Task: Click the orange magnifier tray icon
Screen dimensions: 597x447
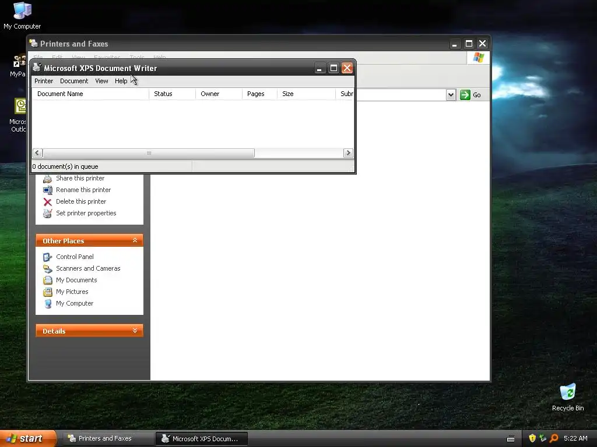Action: click(554, 438)
